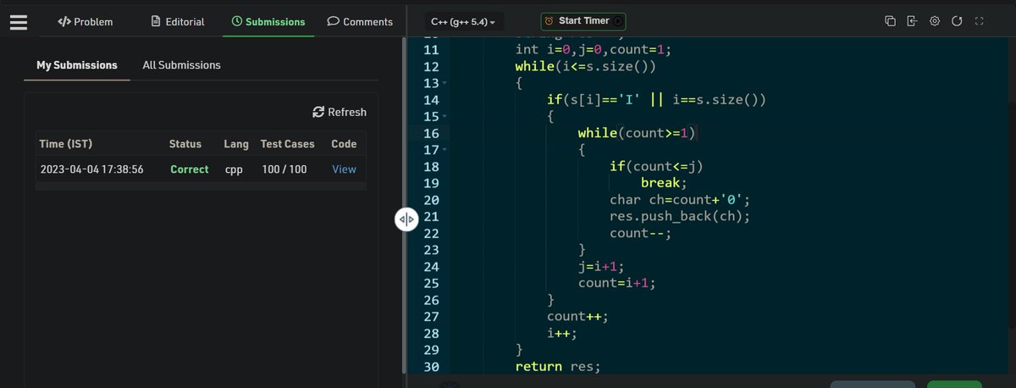Click the panel splitter handle
The height and width of the screenshot is (388, 1016).
pos(406,219)
